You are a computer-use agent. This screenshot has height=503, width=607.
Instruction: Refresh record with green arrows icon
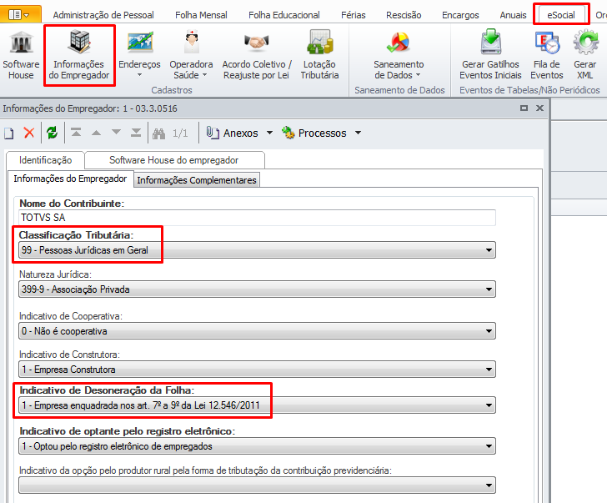[52, 133]
